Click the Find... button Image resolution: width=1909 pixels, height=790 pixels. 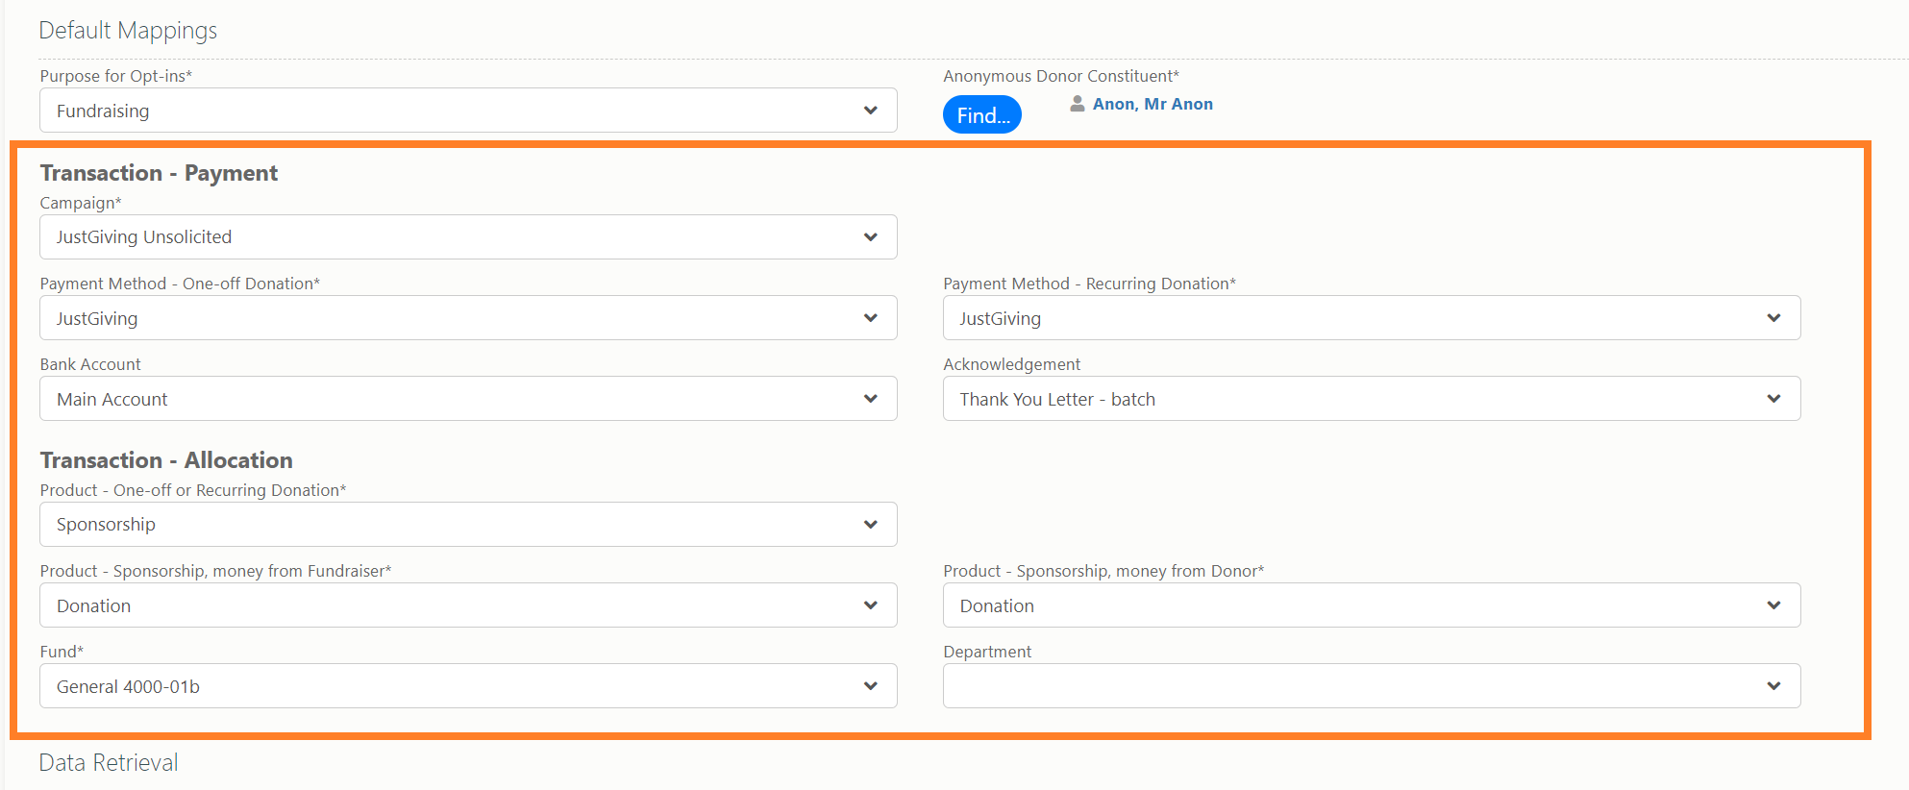point(982,115)
